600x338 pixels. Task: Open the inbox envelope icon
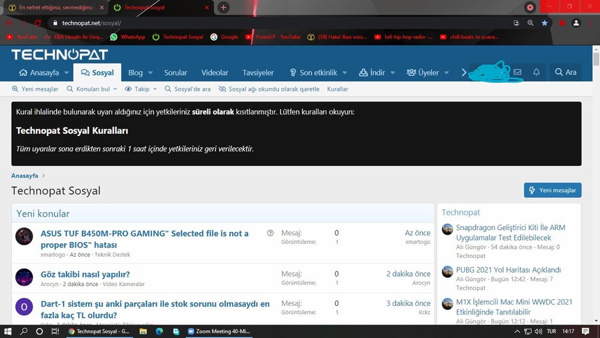click(517, 72)
